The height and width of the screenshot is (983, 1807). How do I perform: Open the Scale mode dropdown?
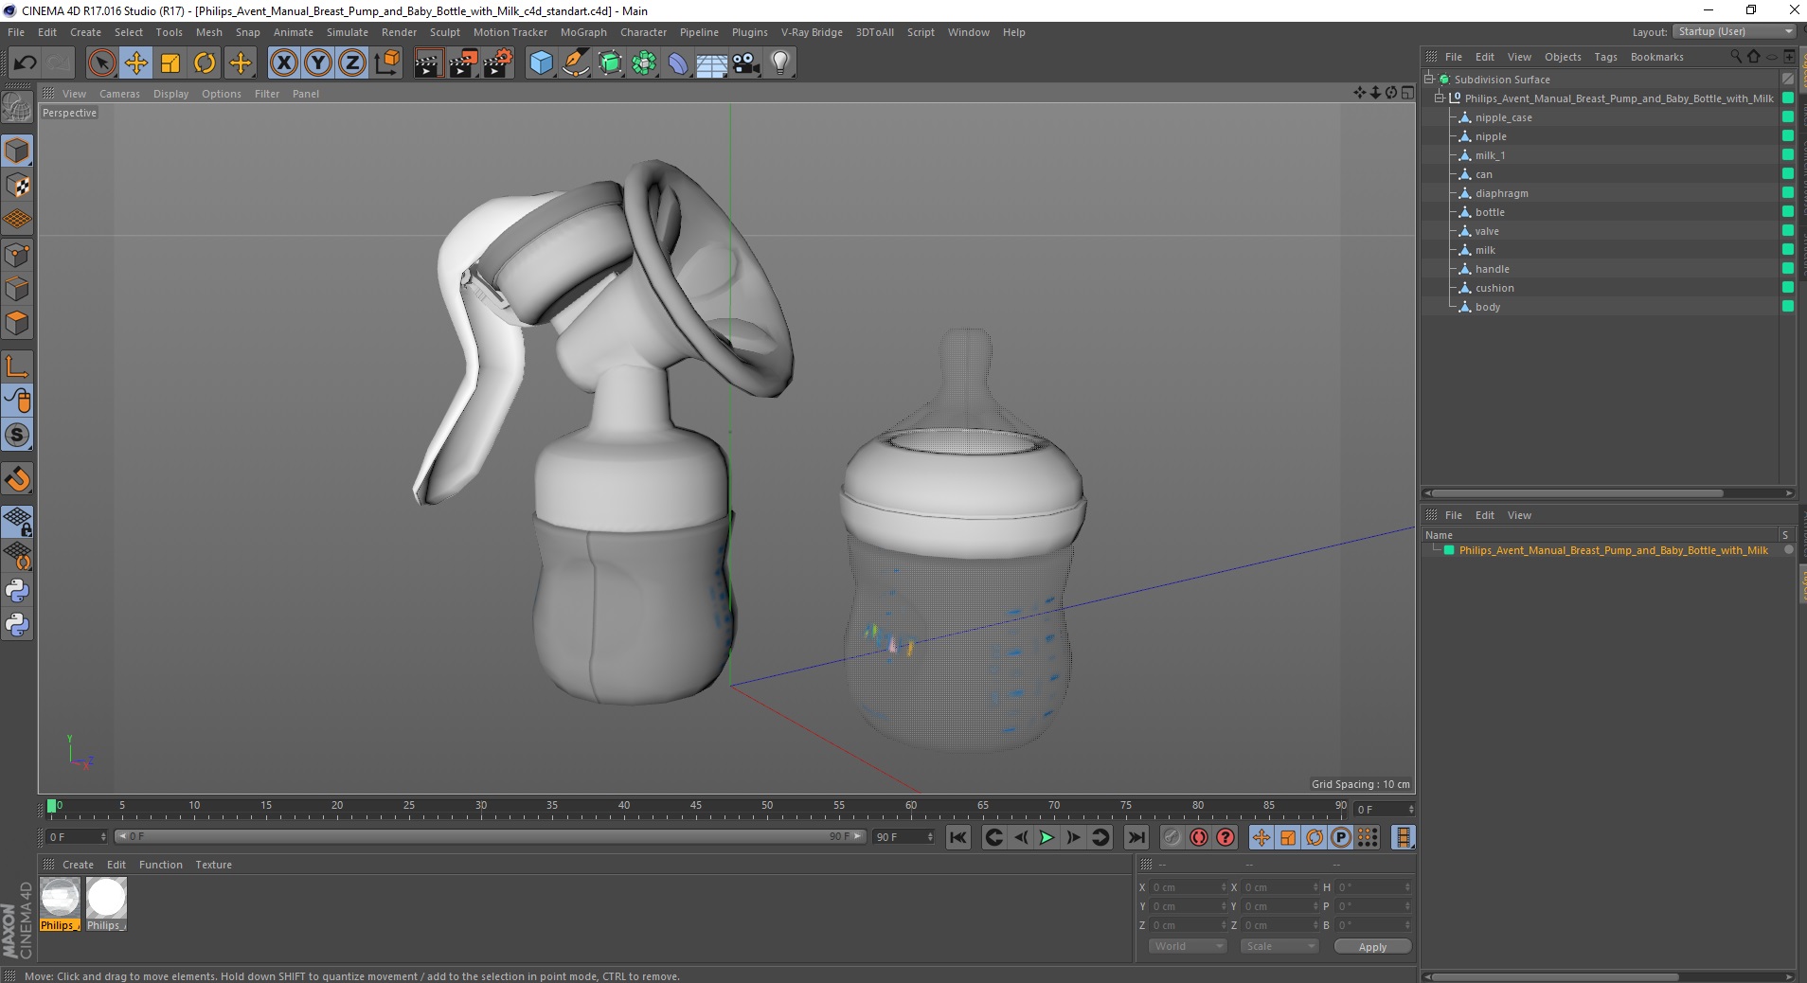[1279, 946]
